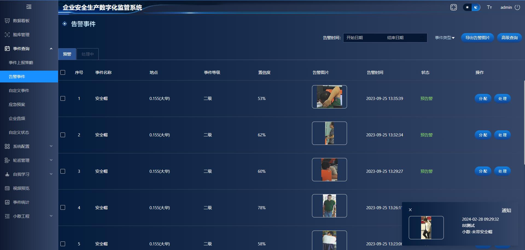The image size is (525, 250).
Task: Switch to the 预警 tab
Action: 67,54
